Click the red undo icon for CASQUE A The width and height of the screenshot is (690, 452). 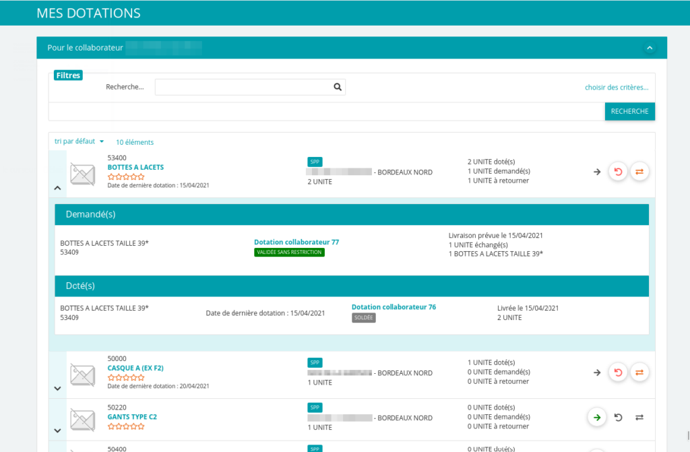click(618, 372)
